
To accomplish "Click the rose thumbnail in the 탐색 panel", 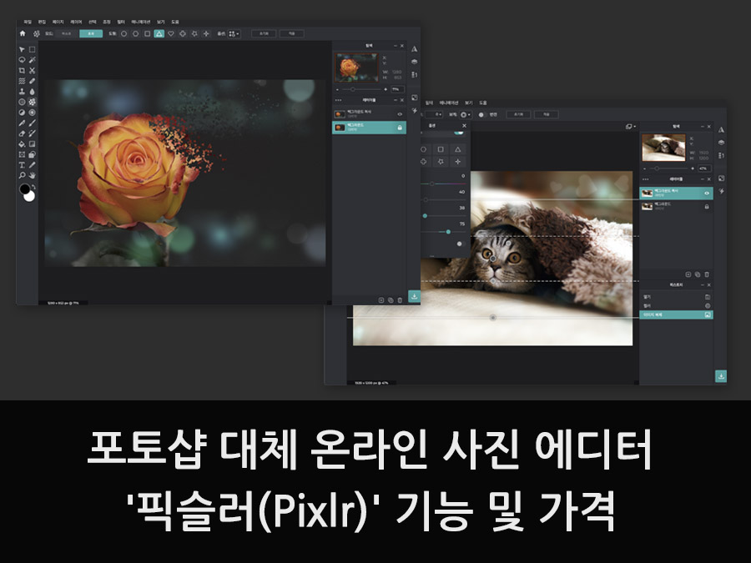I will click(355, 67).
